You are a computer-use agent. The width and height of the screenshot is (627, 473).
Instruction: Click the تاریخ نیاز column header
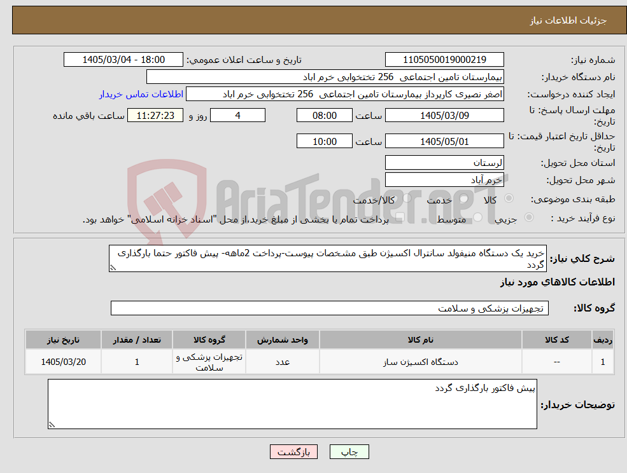63,340
